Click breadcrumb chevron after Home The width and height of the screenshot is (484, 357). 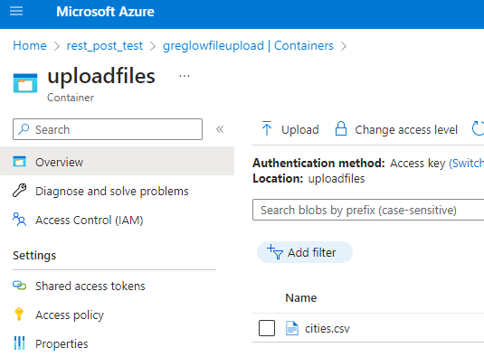coord(57,46)
